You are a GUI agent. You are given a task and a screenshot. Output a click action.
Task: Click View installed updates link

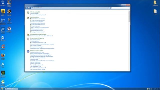point(35,40)
